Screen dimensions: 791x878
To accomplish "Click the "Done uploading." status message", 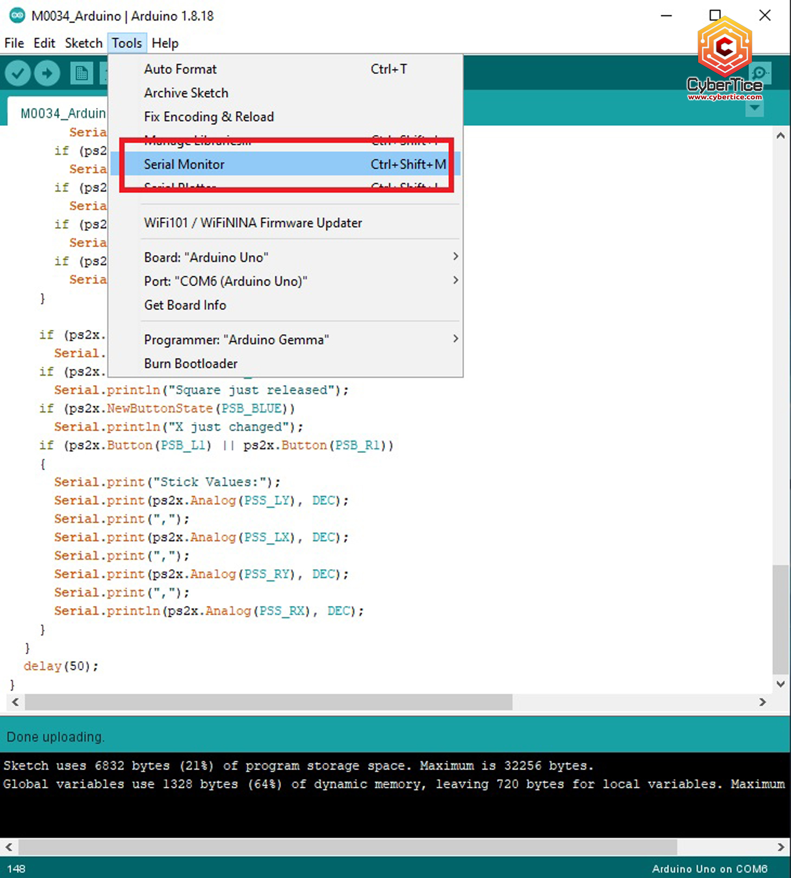I will tap(55, 737).
